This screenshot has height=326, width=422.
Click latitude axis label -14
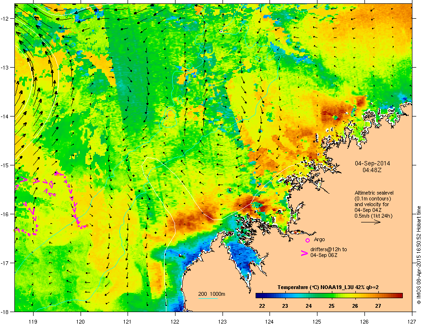6,116
